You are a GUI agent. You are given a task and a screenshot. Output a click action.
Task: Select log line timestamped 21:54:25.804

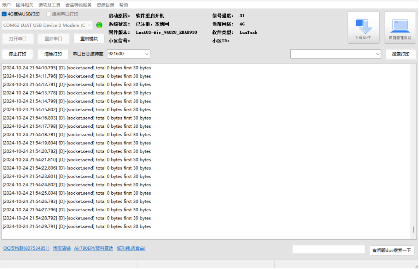(x=77, y=193)
